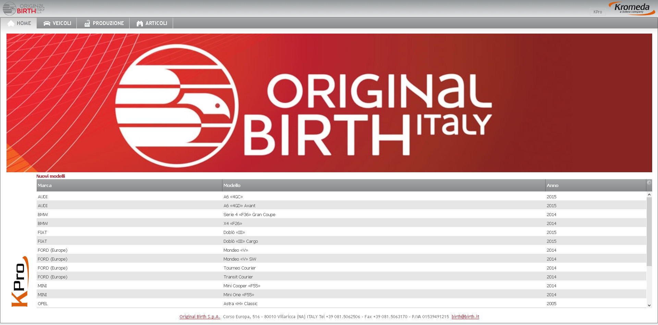Select the Mini One «F55» row
The image size is (658, 325).
coord(341,295)
